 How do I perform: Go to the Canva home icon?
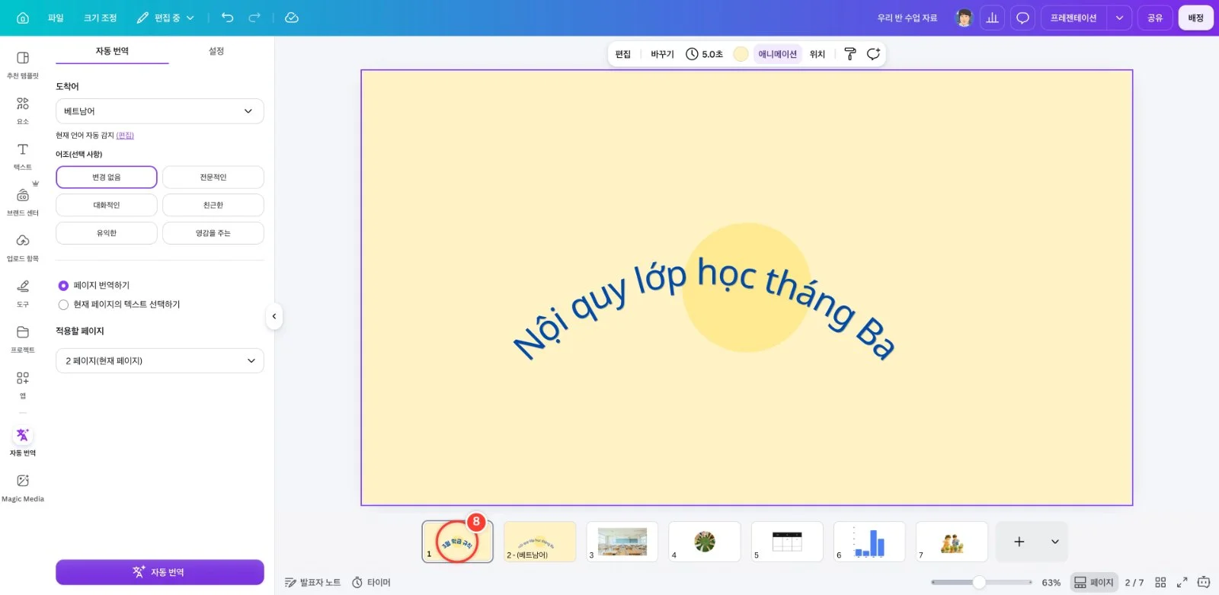(x=23, y=18)
